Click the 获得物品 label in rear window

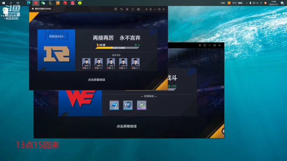149,96
